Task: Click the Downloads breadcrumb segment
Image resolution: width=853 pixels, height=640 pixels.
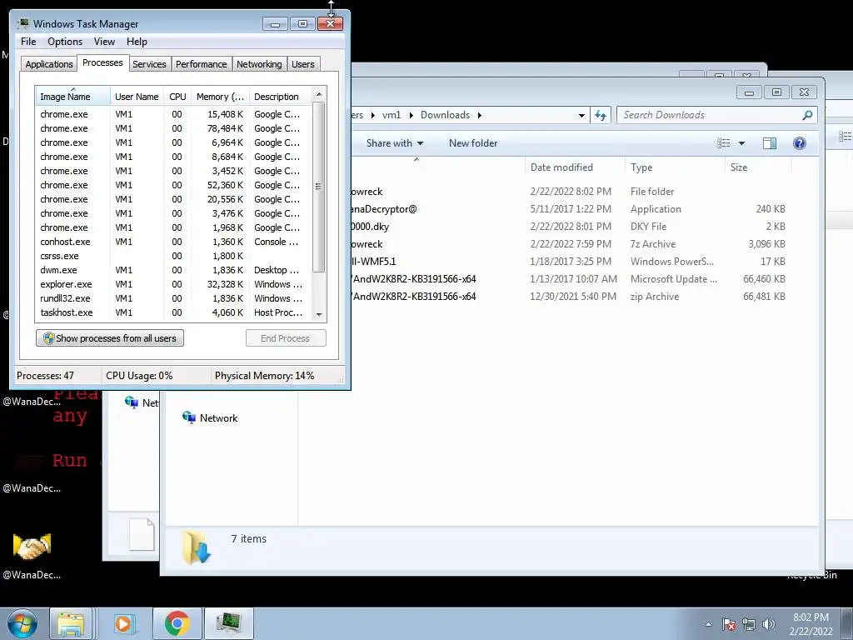Action: click(x=445, y=115)
